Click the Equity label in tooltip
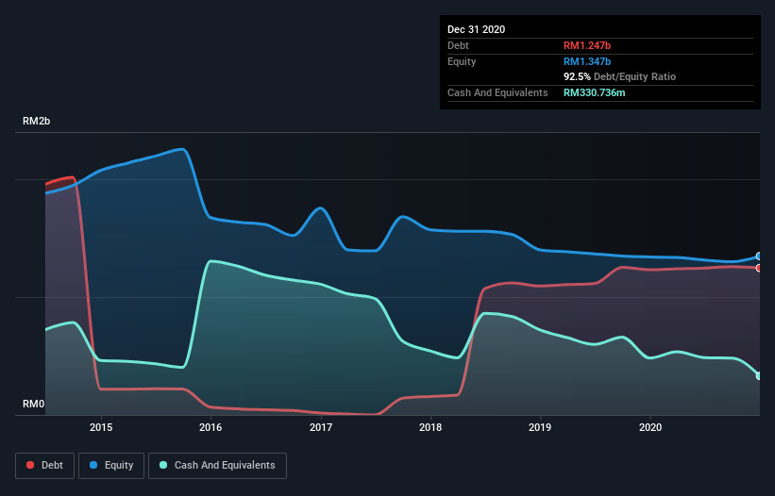This screenshot has width=775, height=496. (462, 61)
